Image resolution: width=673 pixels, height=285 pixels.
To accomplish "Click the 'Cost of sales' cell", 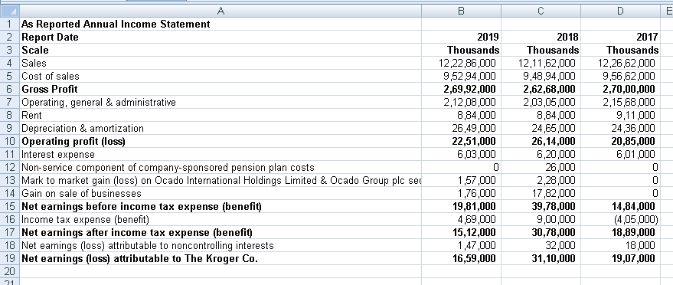I will pos(221,76).
